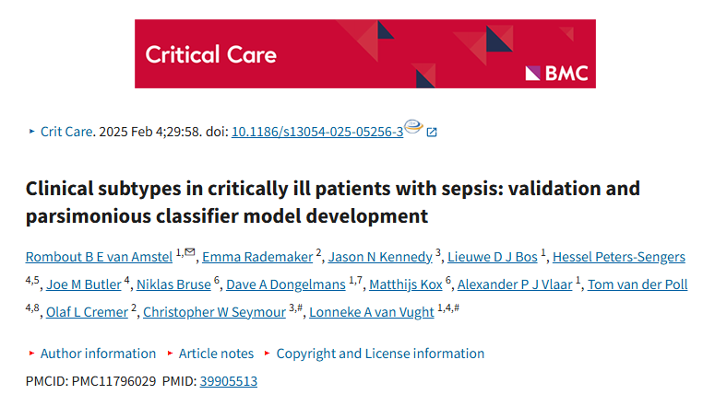
Task: Click the Critical Care journal banner
Action: (365, 53)
